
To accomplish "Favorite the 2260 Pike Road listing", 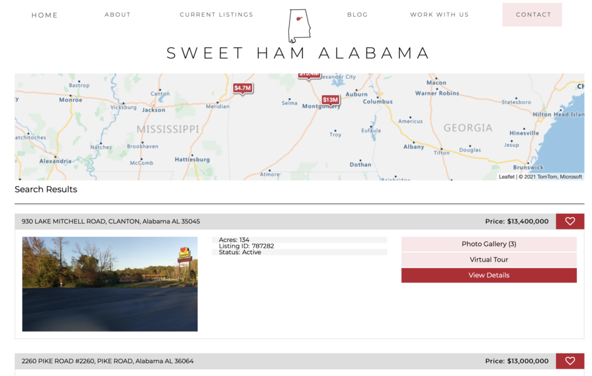I will [570, 361].
